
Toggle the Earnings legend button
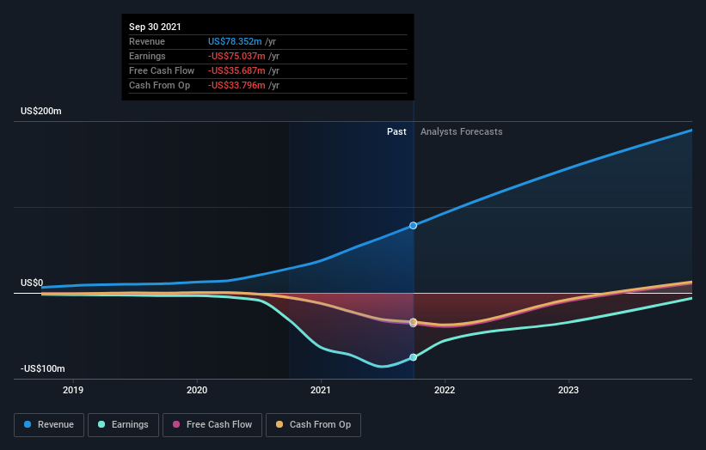tap(123, 425)
